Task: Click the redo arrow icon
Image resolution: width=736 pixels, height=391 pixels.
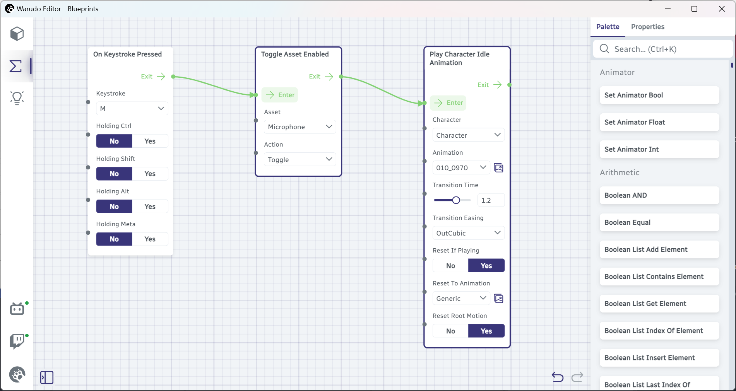Action: (x=577, y=377)
